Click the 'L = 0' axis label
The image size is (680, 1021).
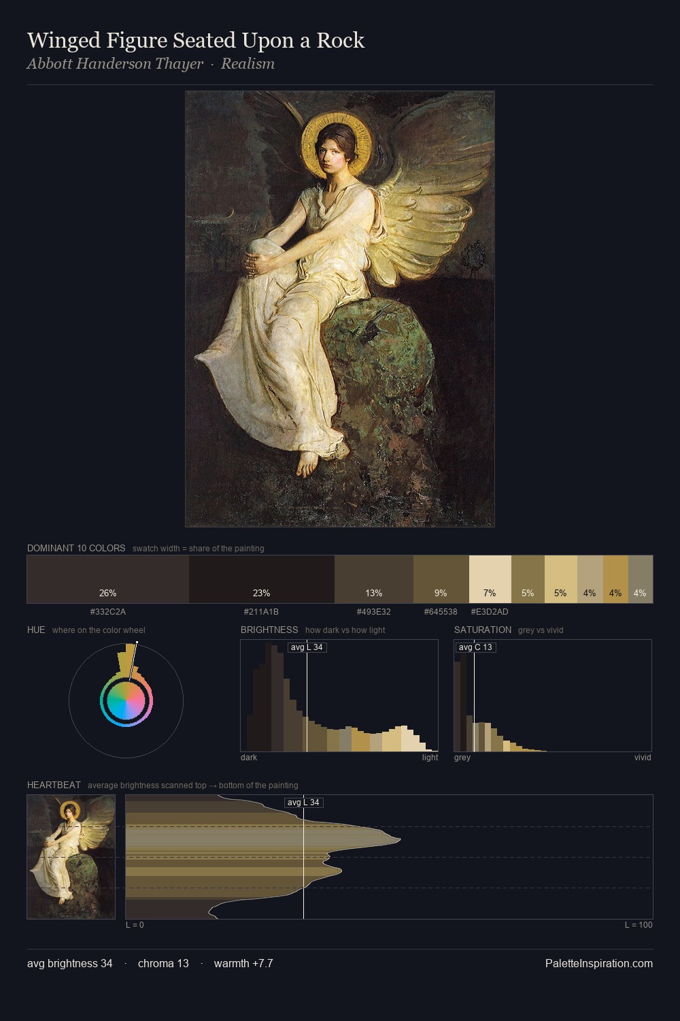[135, 925]
